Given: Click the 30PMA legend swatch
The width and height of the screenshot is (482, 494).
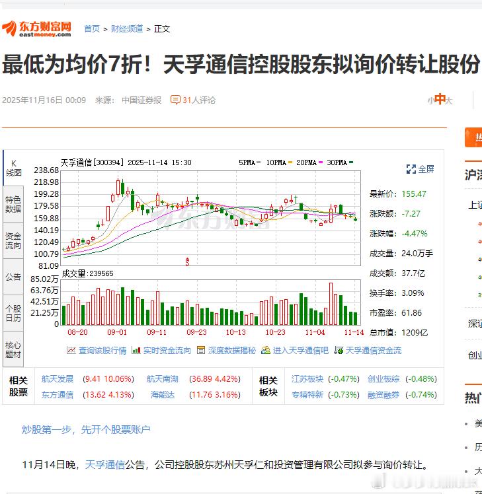Looking at the screenshot, I should point(351,162).
